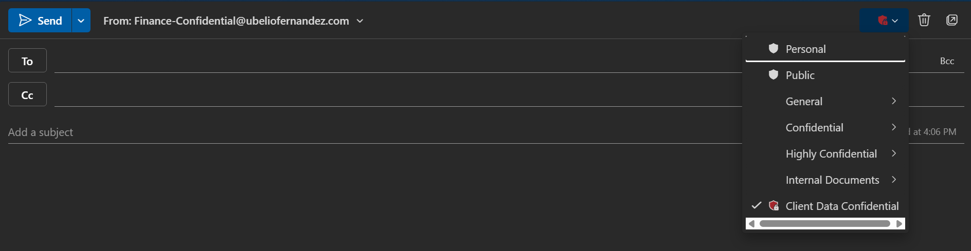
Task: Open the From address dropdown
Action: 360,21
